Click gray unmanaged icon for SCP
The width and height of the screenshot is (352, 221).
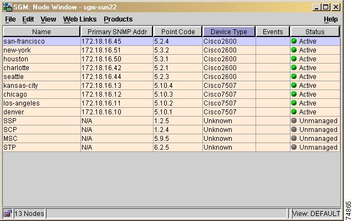click(x=294, y=129)
